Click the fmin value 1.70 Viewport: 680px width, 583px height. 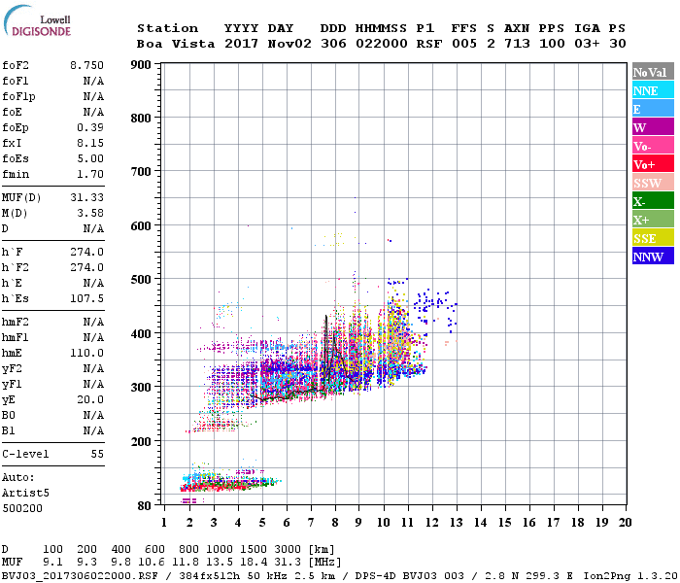90,174
